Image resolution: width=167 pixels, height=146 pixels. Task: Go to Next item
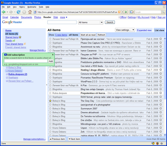(x=74, y=139)
